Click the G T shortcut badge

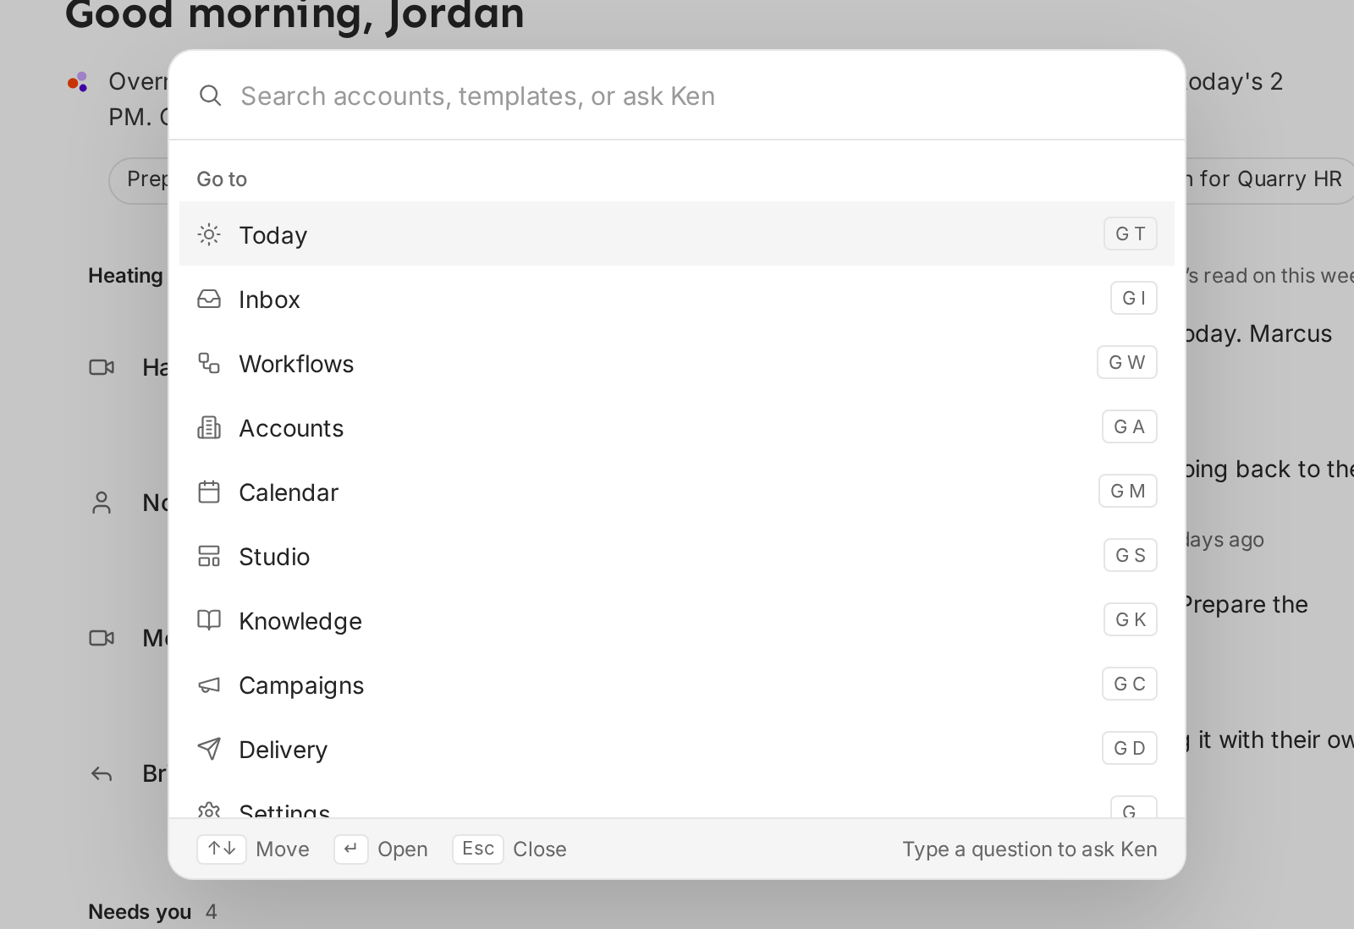point(1131,234)
